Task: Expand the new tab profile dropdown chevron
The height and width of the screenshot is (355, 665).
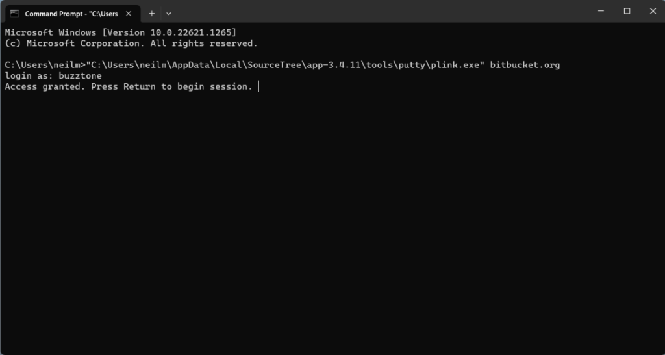Action: click(x=169, y=13)
